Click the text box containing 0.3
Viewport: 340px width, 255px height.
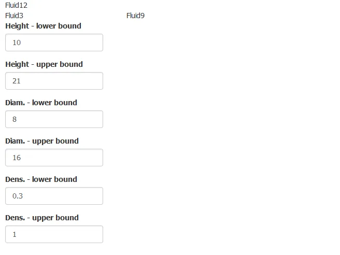click(54, 196)
